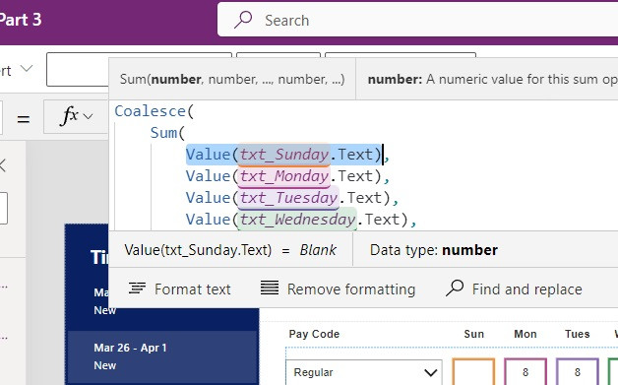Click txt_Sunday in the formula

[x=284, y=155]
